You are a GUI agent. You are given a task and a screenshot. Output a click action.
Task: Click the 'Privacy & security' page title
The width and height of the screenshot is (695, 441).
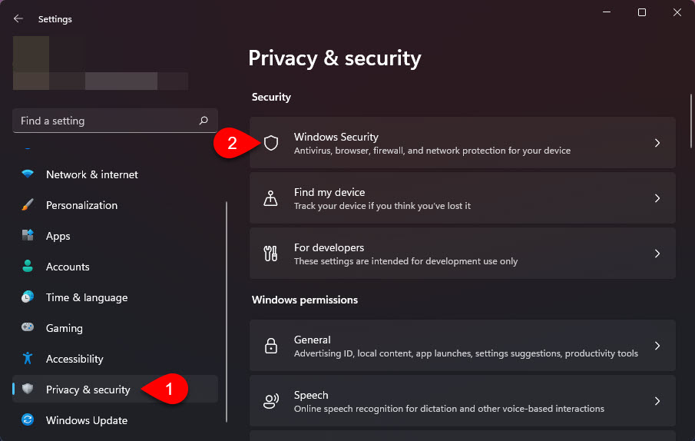pos(335,58)
